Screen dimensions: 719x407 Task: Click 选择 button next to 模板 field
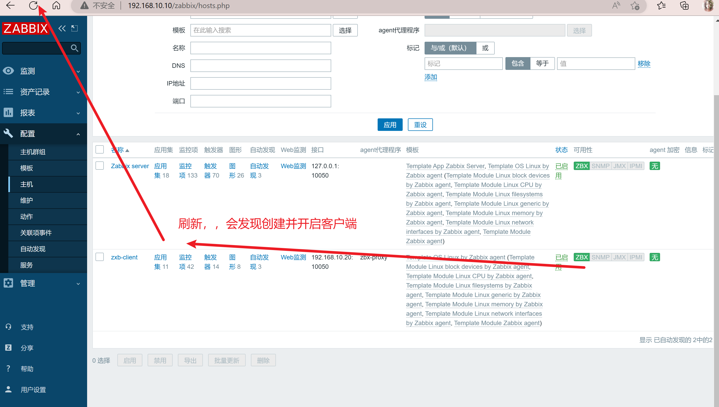[x=345, y=30]
